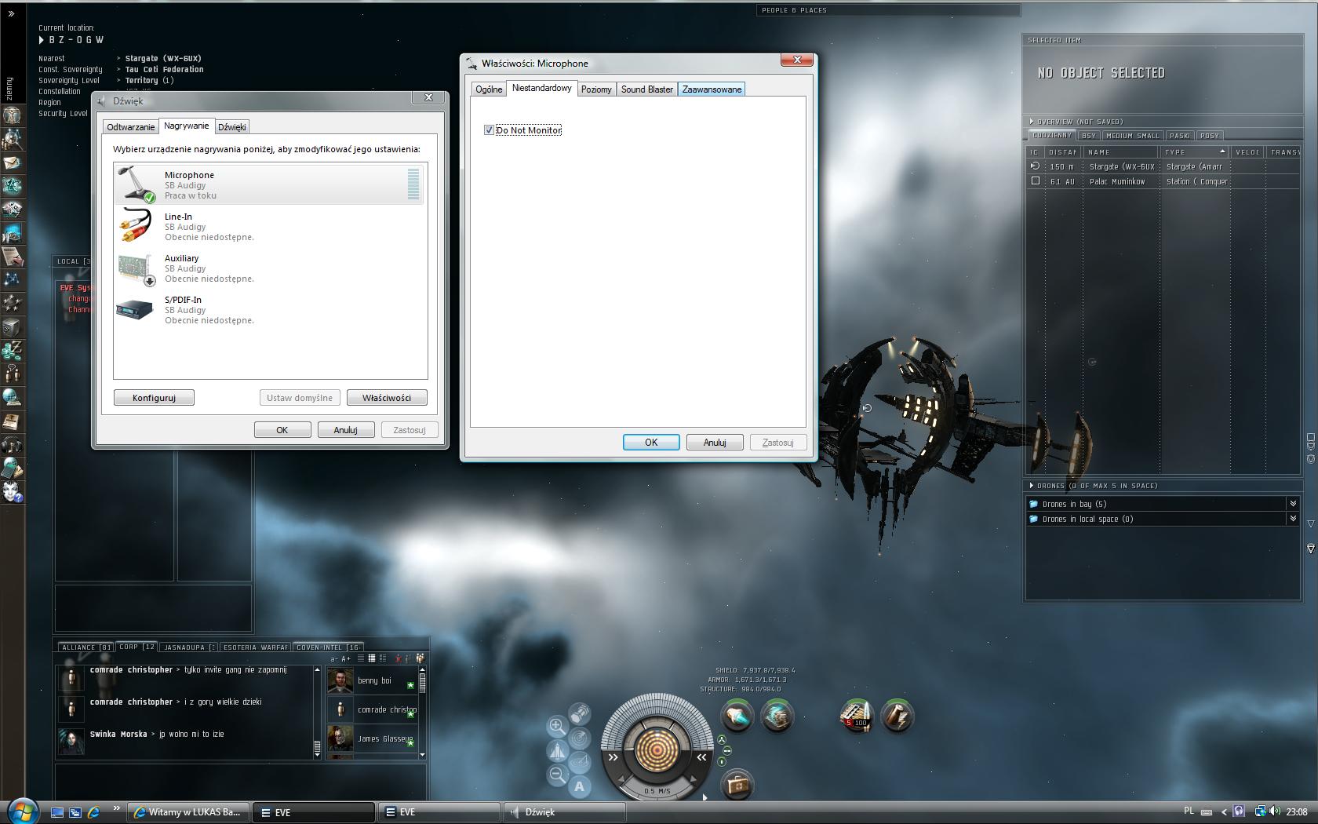The image size is (1318, 824).
Task: Click OK in the Dźwięk window
Action: [x=282, y=430]
